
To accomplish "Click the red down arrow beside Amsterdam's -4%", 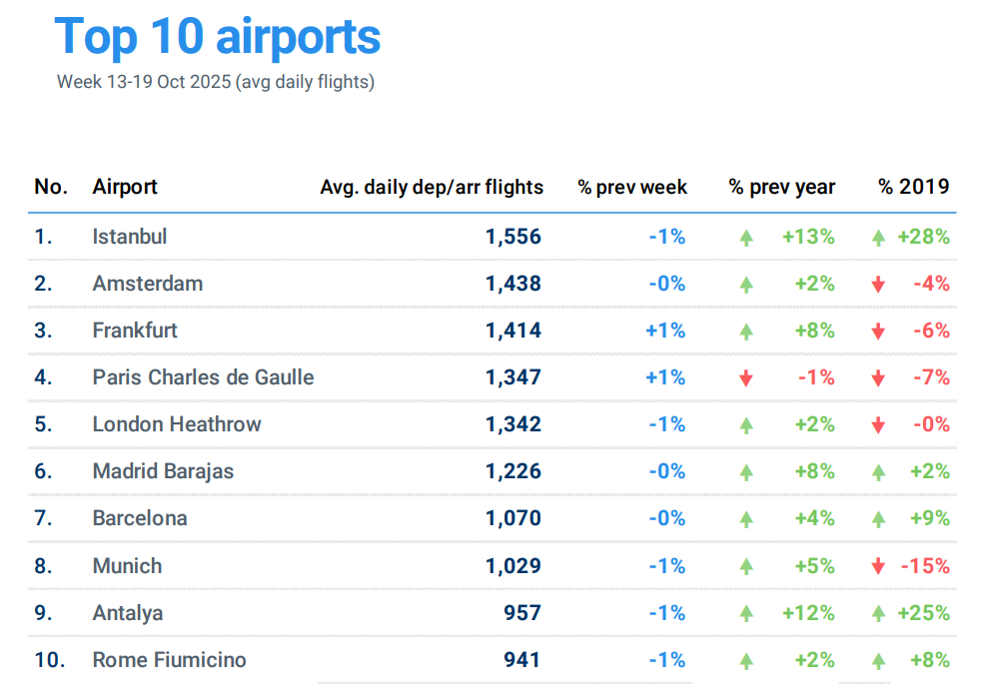I will [878, 285].
